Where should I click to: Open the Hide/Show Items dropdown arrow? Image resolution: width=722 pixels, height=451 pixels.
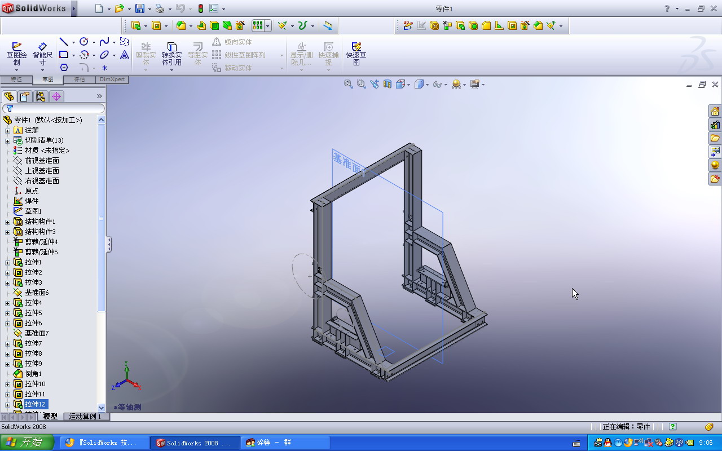(446, 85)
